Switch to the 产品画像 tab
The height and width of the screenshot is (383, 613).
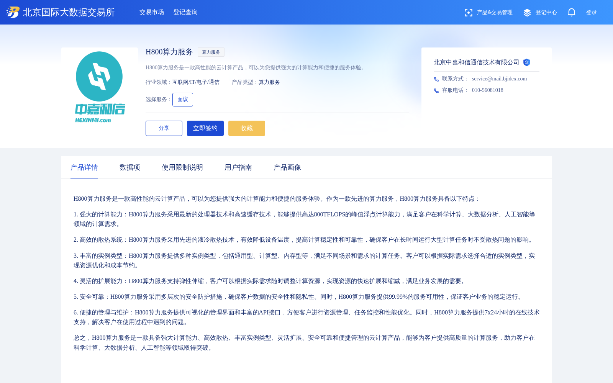coord(287,167)
